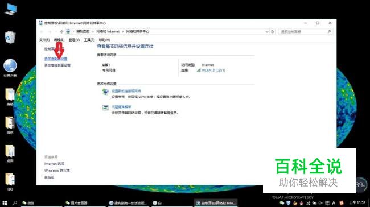Open the 查看(V) menu

click(x=74, y=40)
